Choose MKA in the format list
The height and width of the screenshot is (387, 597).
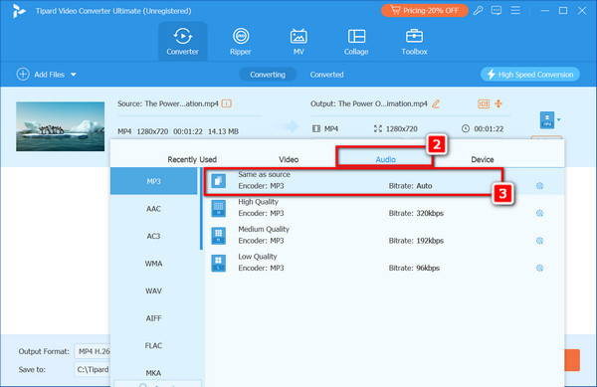click(154, 373)
